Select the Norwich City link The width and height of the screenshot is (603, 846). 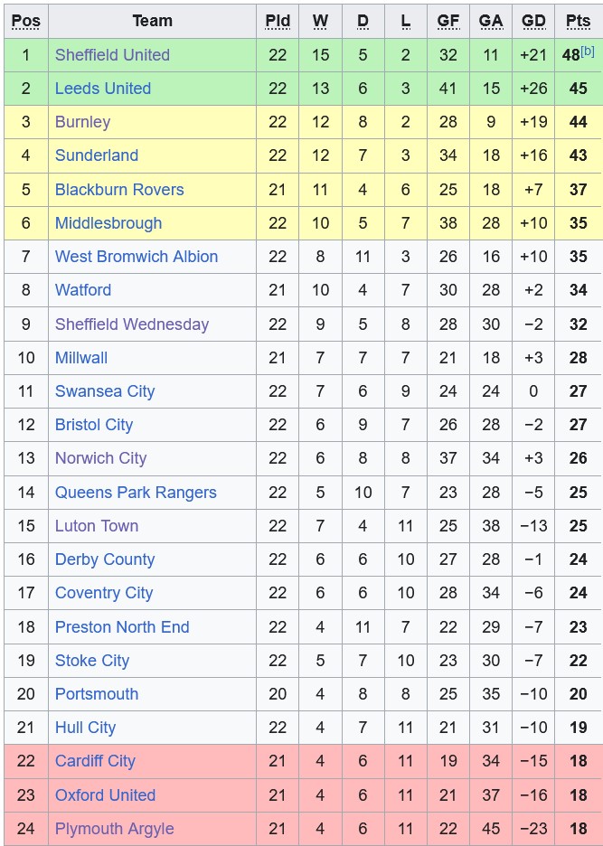tap(100, 458)
